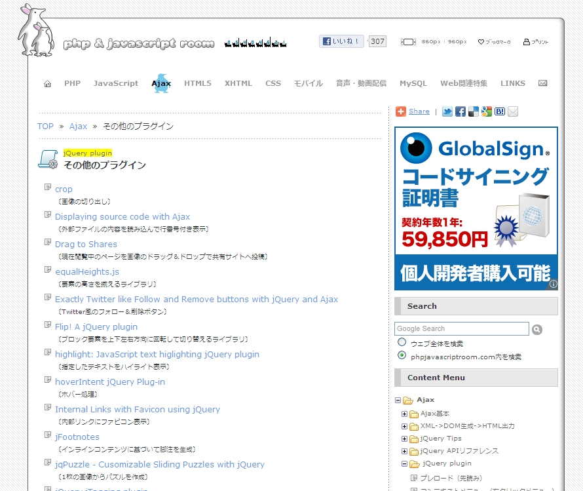Viewport: 583px width, 491px height.
Task: Click the scroll icon beside page heading
Action: (x=48, y=159)
